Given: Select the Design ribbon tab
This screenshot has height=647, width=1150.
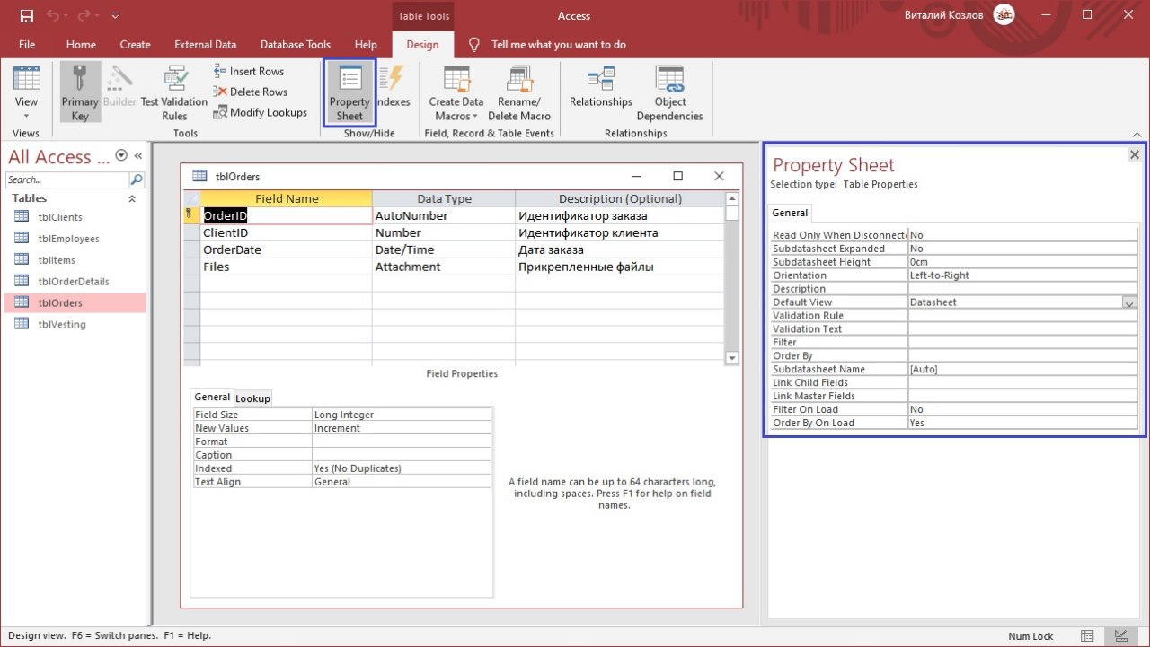Looking at the screenshot, I should 422,44.
